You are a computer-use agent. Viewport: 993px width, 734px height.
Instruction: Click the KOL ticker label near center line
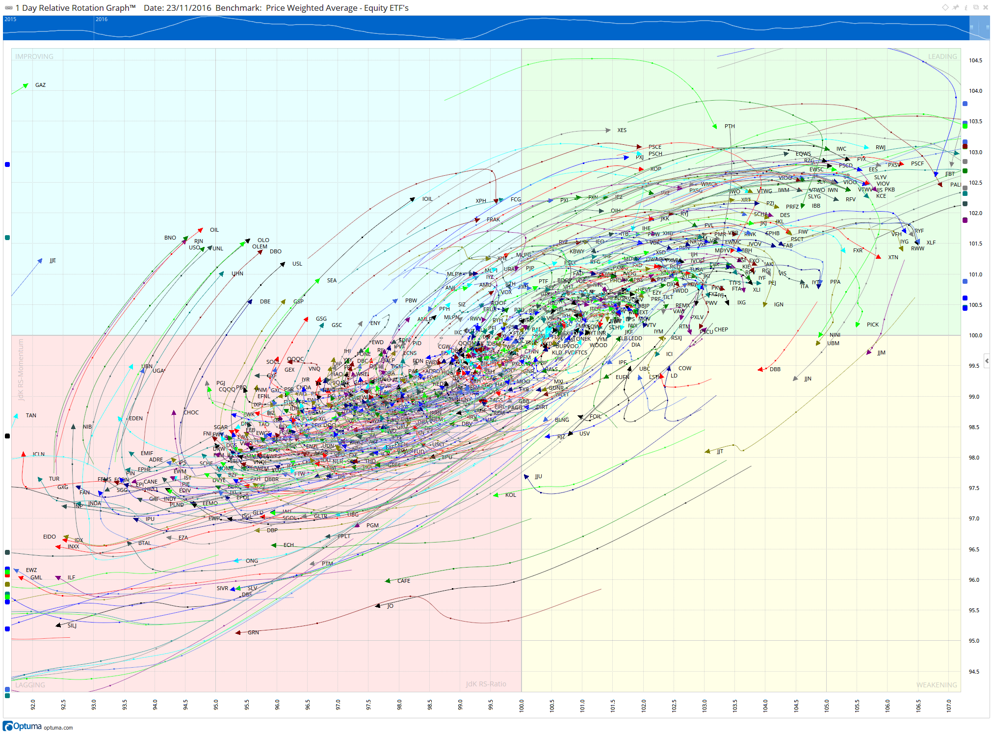click(x=510, y=495)
